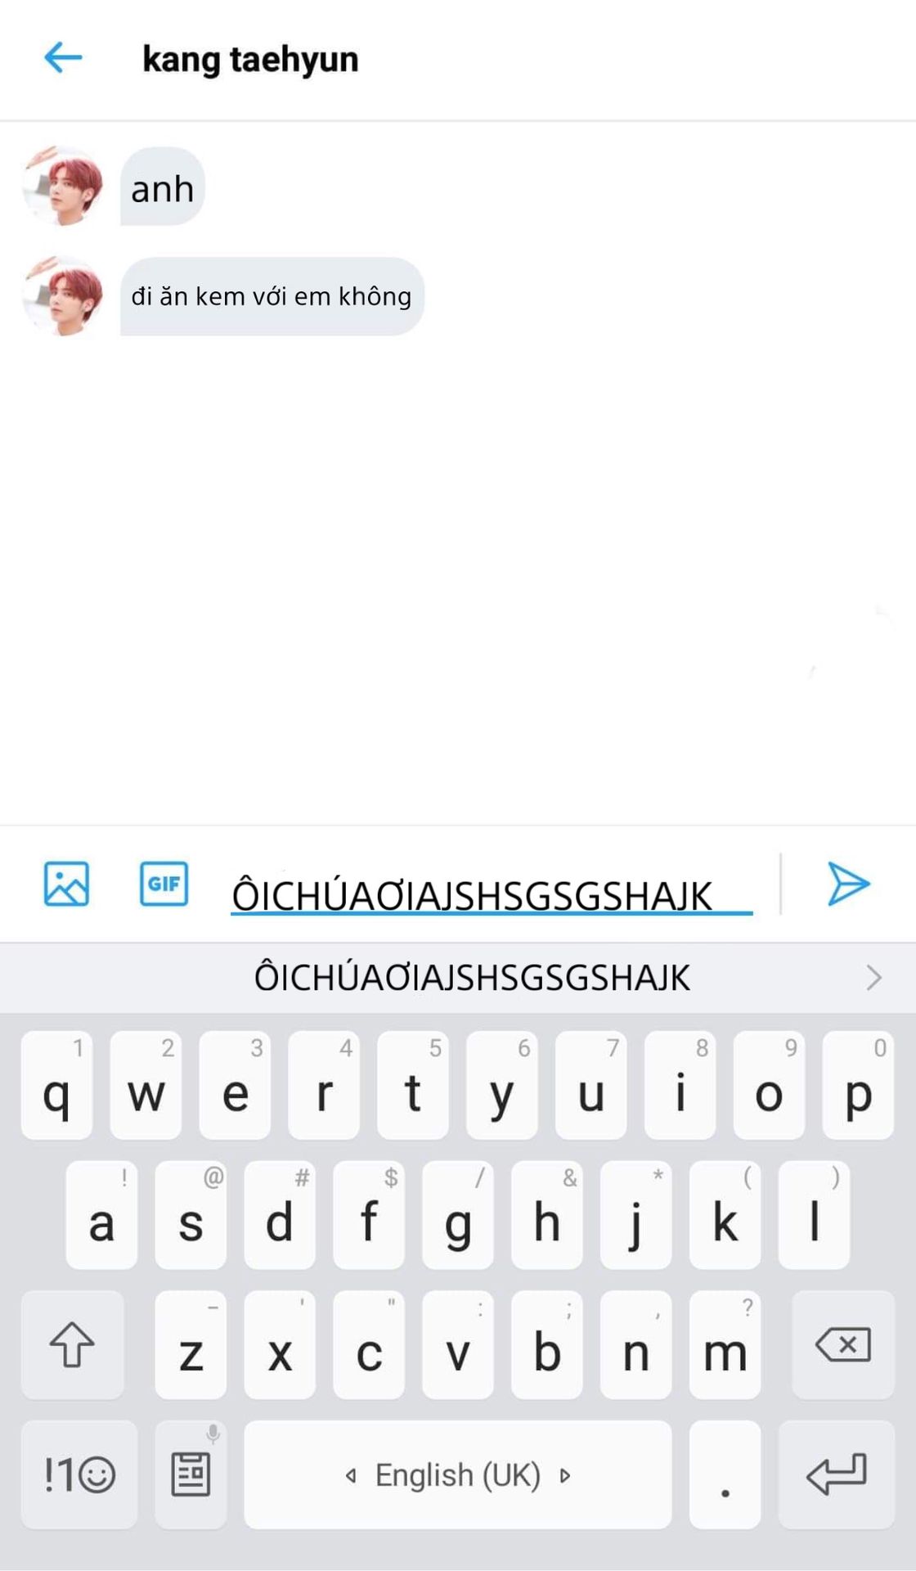Open keyboard clipboard and voice key
This screenshot has width=916, height=1571.
191,1474
